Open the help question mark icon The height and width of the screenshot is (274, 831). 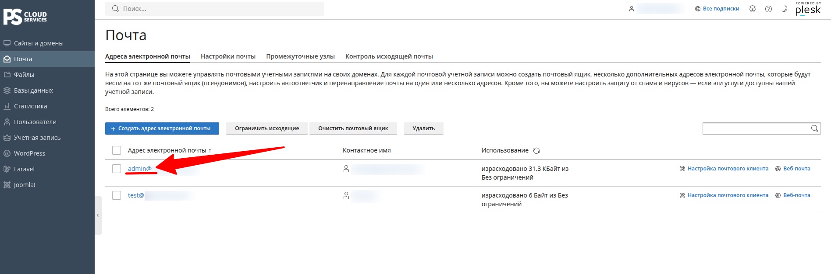[x=768, y=9]
